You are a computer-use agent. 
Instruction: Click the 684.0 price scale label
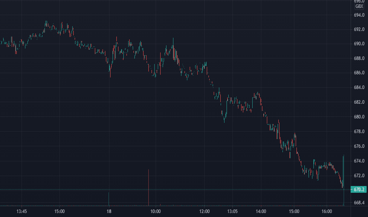pos(359,87)
